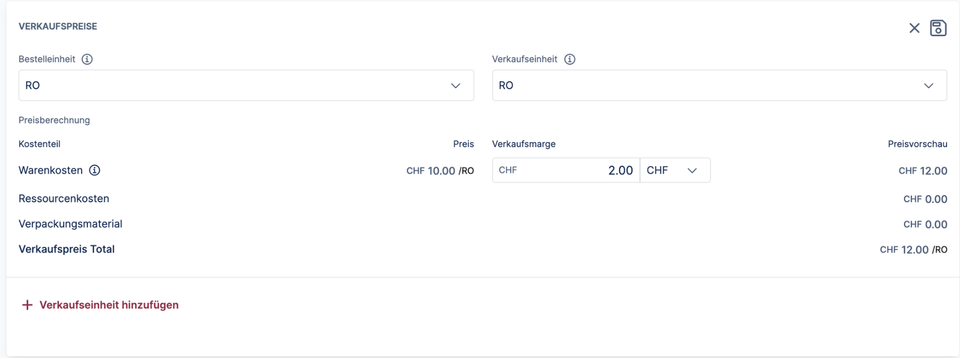960x358 pixels.
Task: Show info for Bestelleinheit
Action: 87,59
